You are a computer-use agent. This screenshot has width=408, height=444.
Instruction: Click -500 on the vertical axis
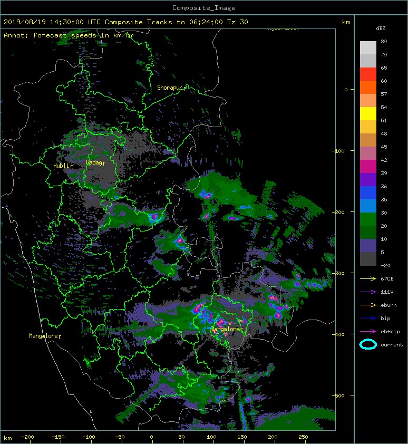338,395
